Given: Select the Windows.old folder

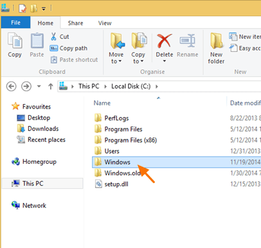Looking at the screenshot, I should click(x=123, y=173).
